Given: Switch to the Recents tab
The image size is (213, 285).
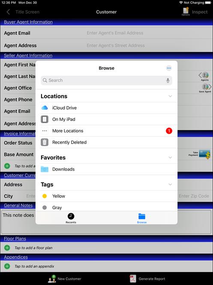Looking at the screenshot, I should point(71,218).
